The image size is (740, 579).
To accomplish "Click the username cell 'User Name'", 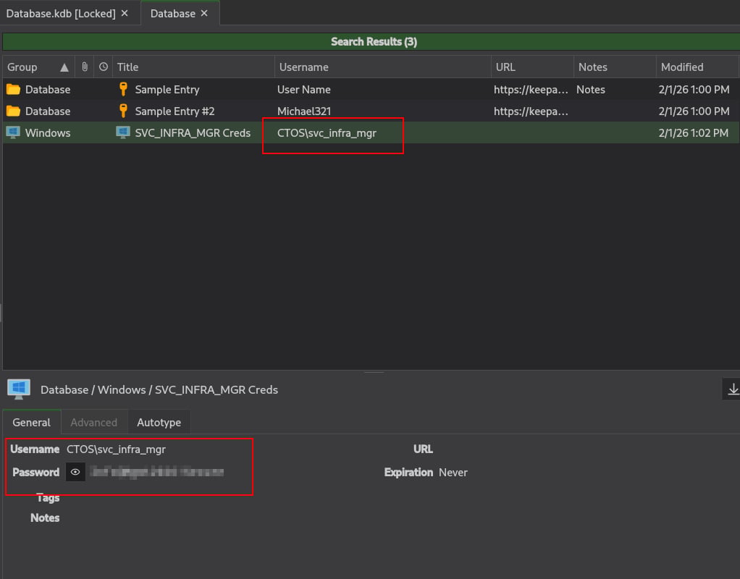I will (x=304, y=90).
